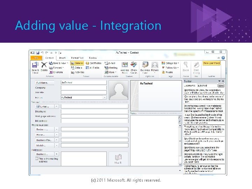Screen dimensions: 252x189
Task: Click the Map It icon
Action: click(118, 159)
